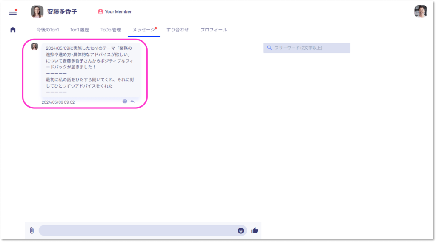Click the 安藤多香子 name heading
Image resolution: width=436 pixels, height=242 pixels.
tap(62, 11)
